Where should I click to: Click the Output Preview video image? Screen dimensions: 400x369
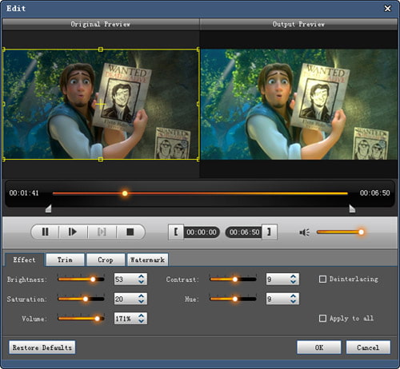coord(299,105)
